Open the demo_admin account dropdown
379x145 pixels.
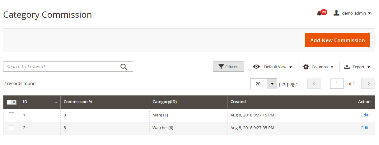pos(352,13)
